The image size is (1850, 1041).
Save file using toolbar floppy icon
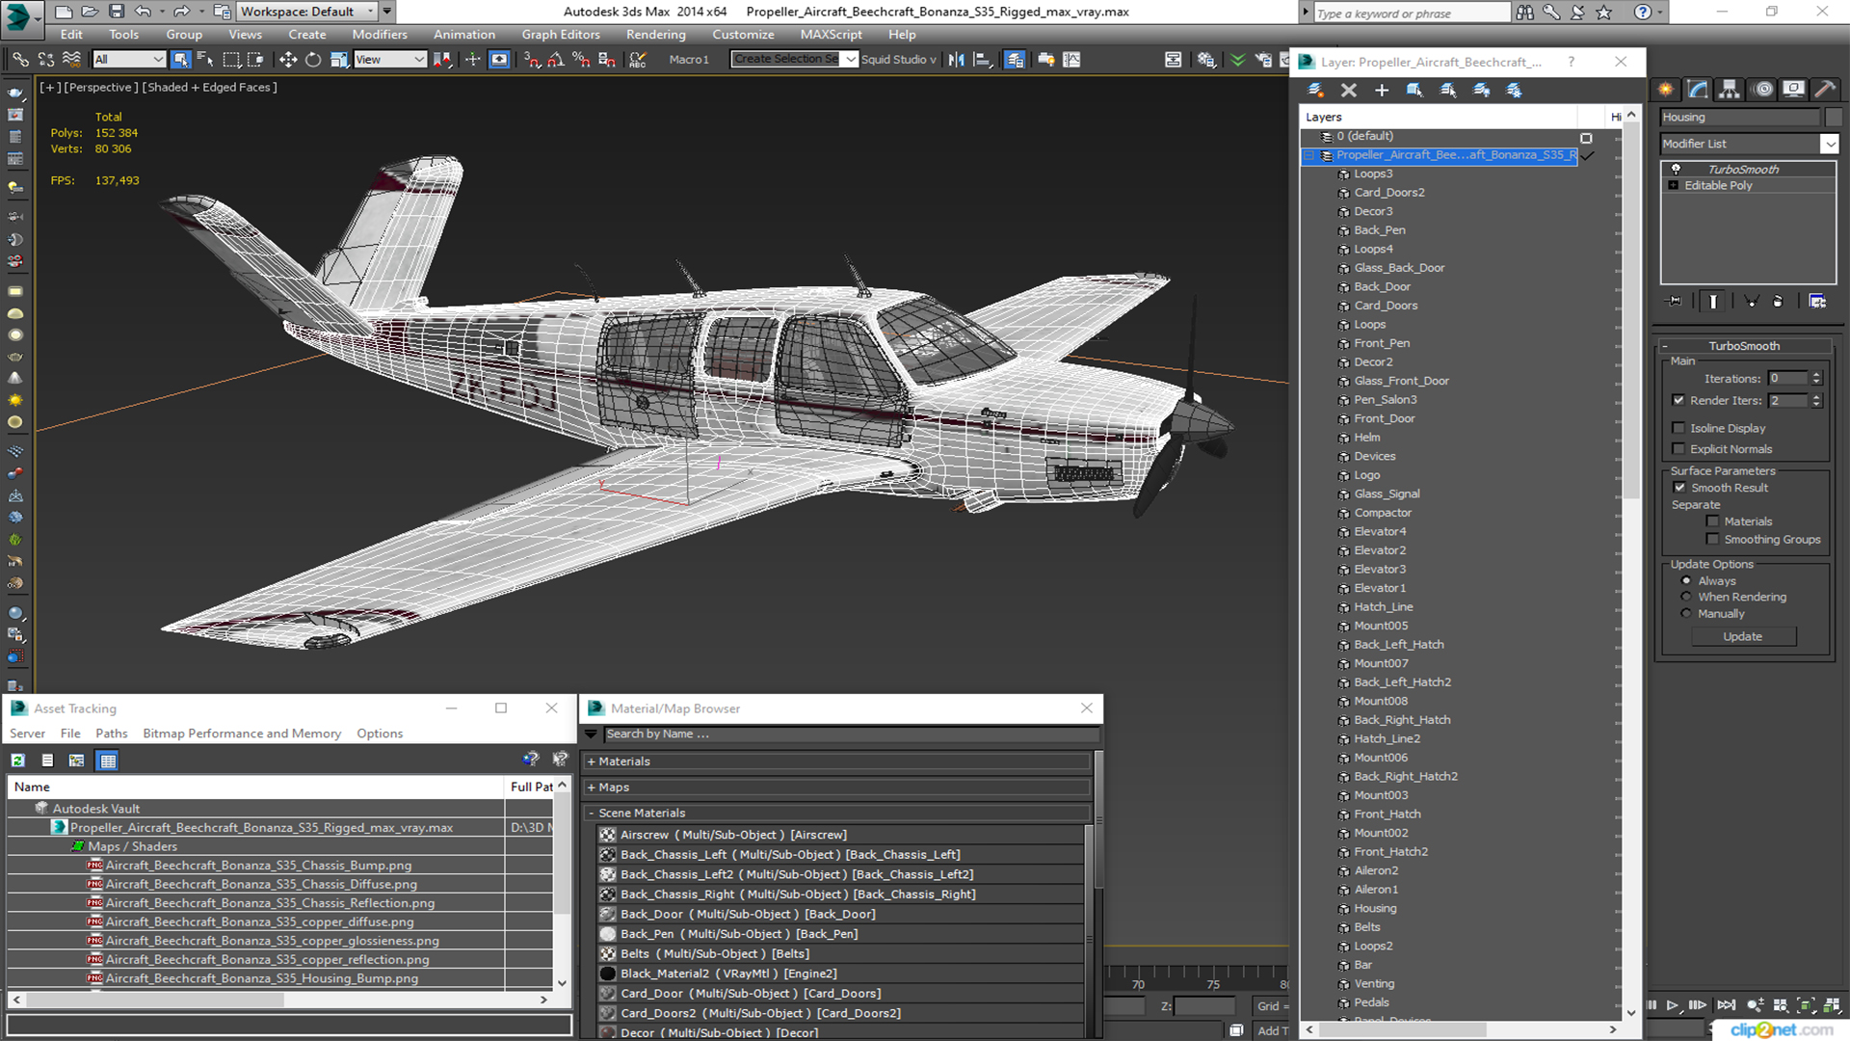click(117, 12)
